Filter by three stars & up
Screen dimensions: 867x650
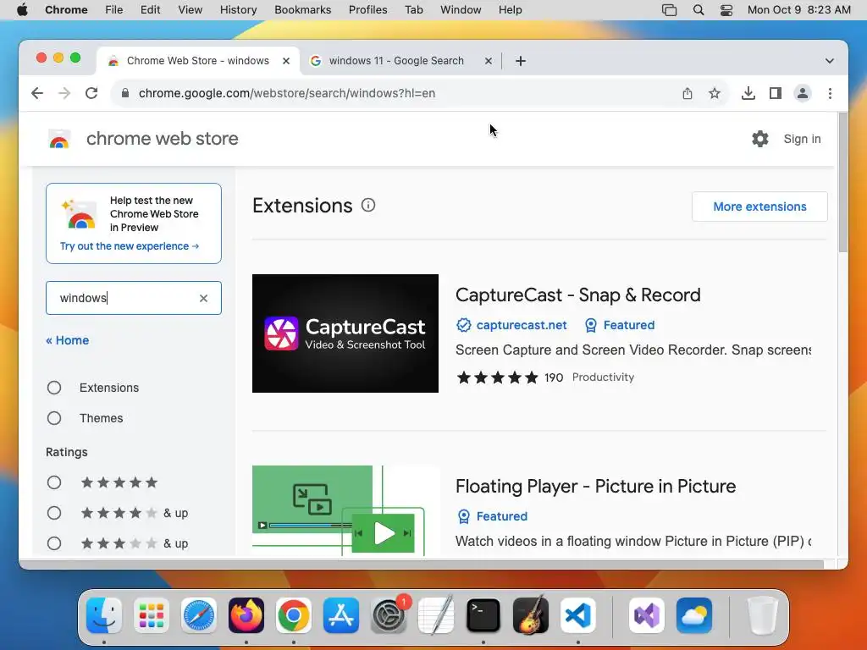click(x=54, y=543)
